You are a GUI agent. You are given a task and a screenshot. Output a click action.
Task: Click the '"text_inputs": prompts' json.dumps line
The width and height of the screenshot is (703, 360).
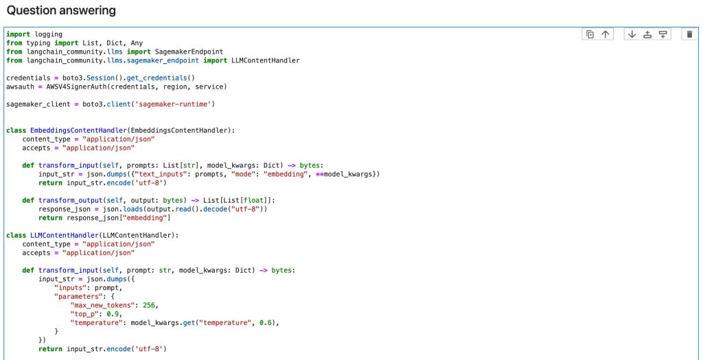[209, 174]
